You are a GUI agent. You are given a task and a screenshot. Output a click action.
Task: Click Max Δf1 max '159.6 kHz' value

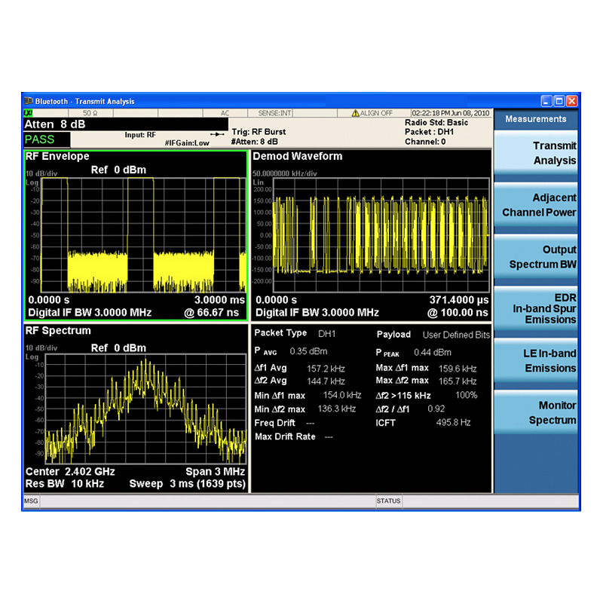pyautogui.click(x=458, y=369)
